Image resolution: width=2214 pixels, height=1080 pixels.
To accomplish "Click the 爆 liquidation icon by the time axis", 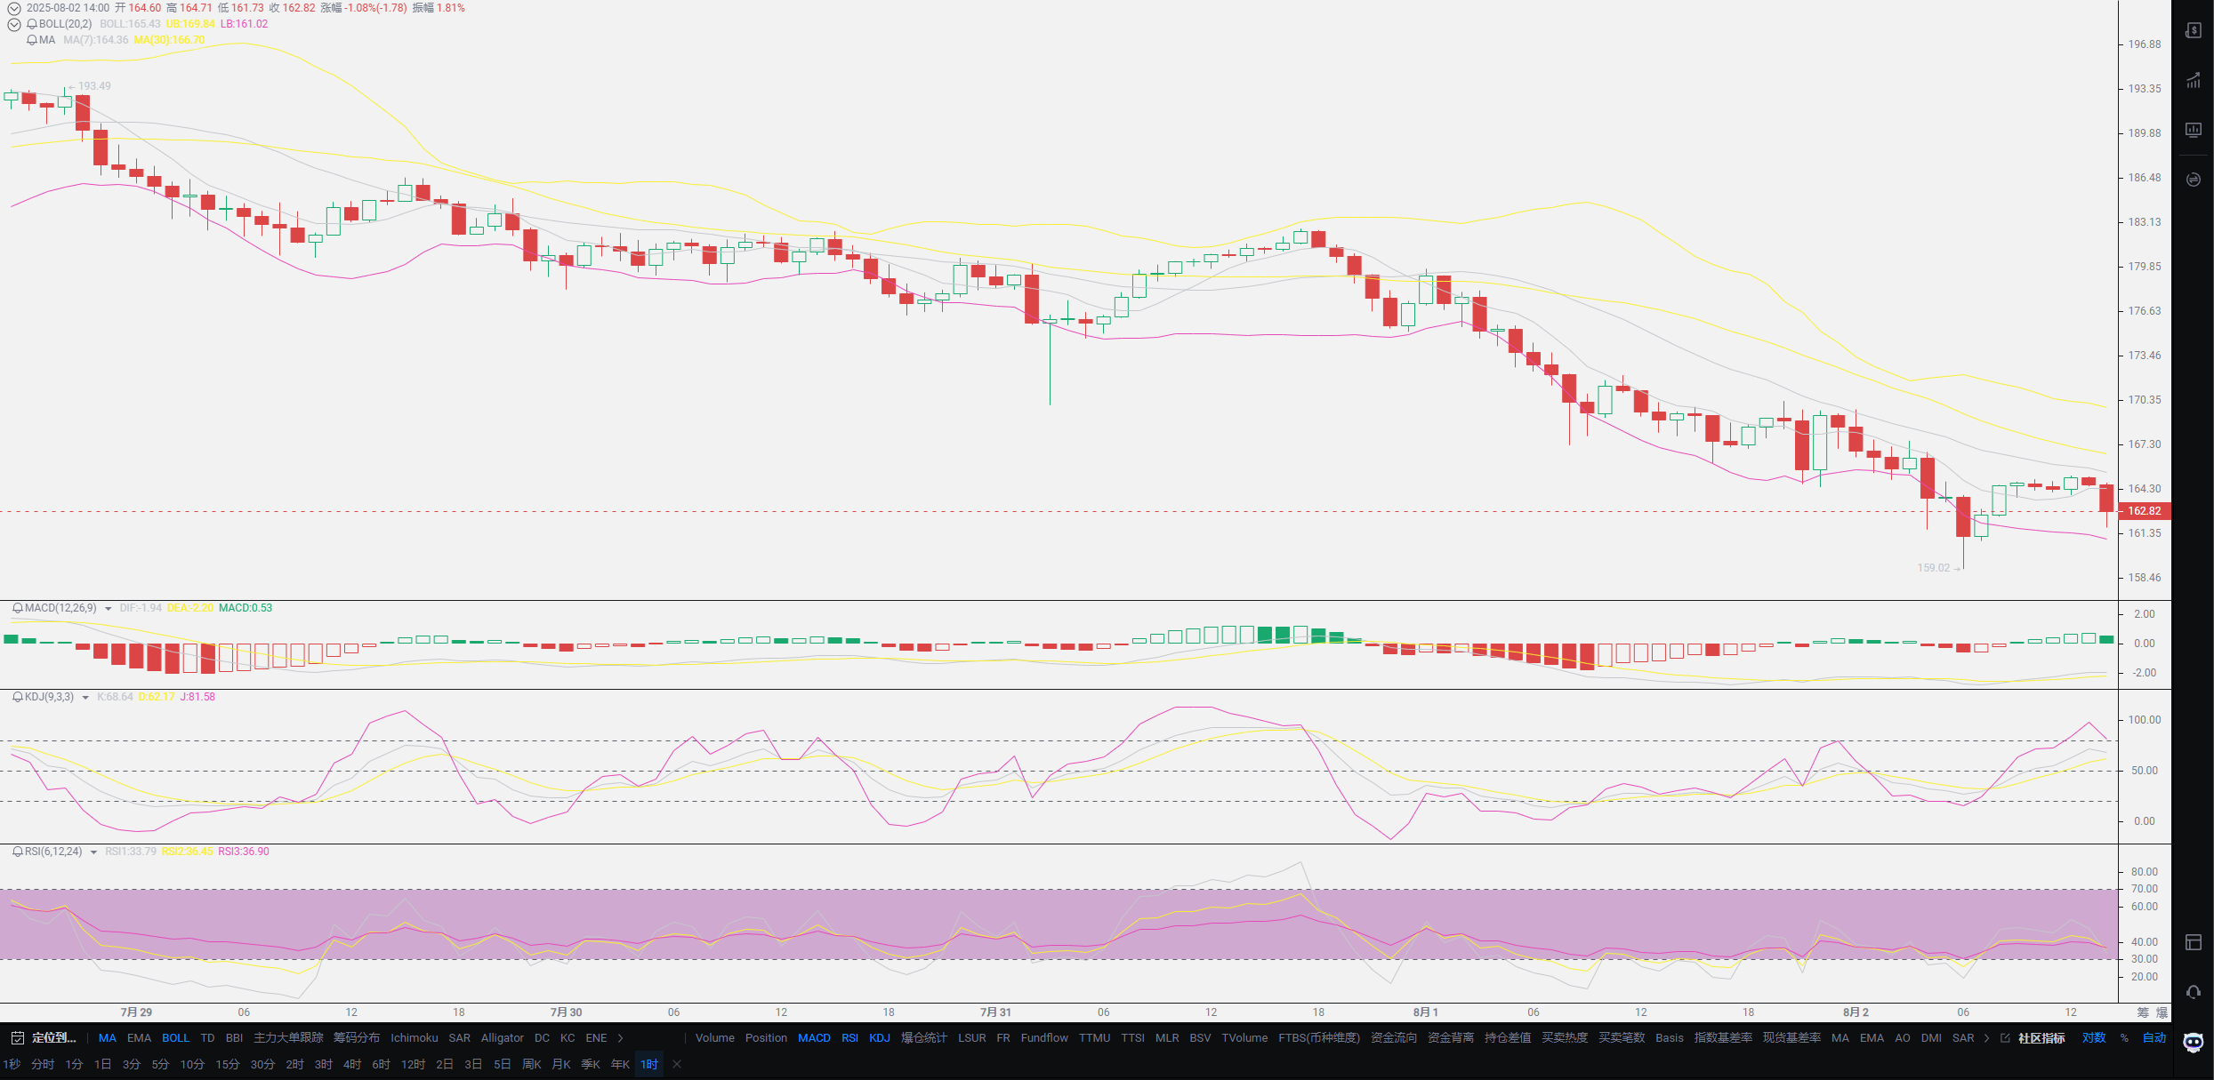I will 2162,1012.
